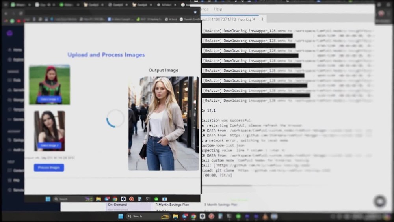
Task: Open File Explorer on the bottommost taskbar
Action: click(x=175, y=216)
